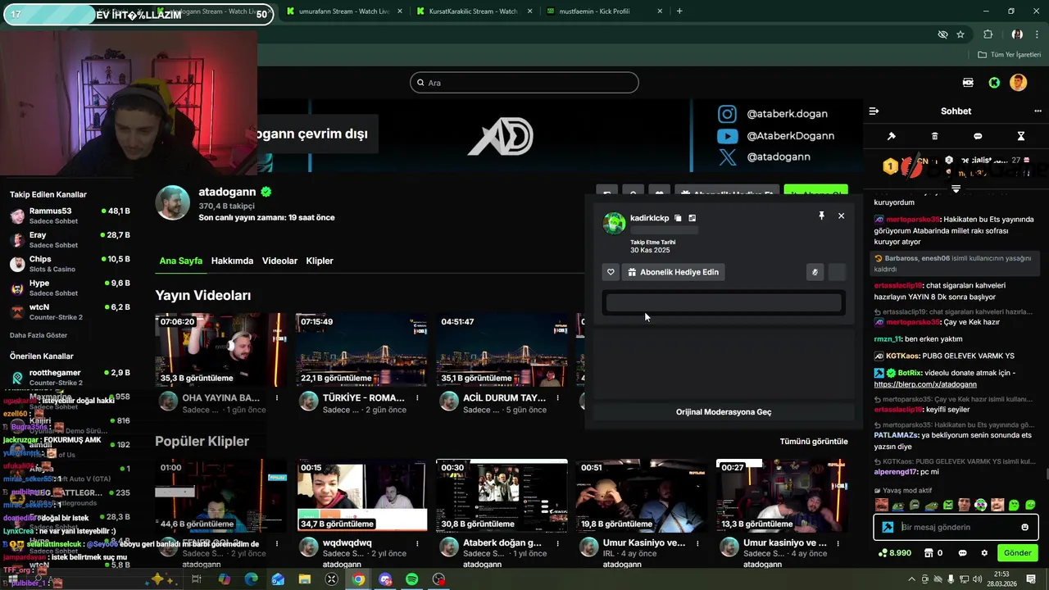Collapse the Sohbet chat panel

pos(874,111)
